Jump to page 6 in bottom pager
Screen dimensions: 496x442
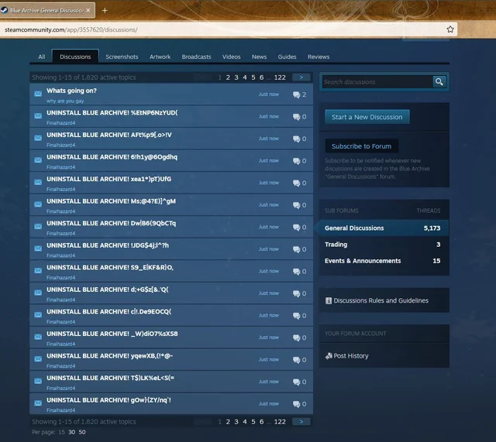[262, 422]
